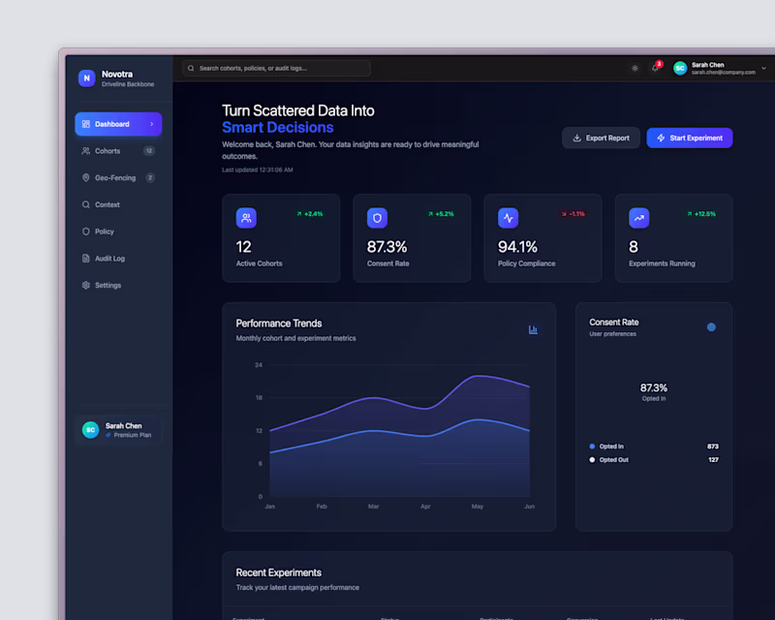Open the Cohorts sidebar item
Screen dimensions: 775x620
(x=118, y=151)
